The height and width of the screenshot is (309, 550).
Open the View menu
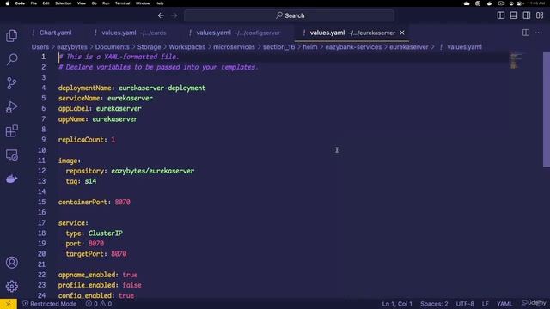(x=82, y=3)
